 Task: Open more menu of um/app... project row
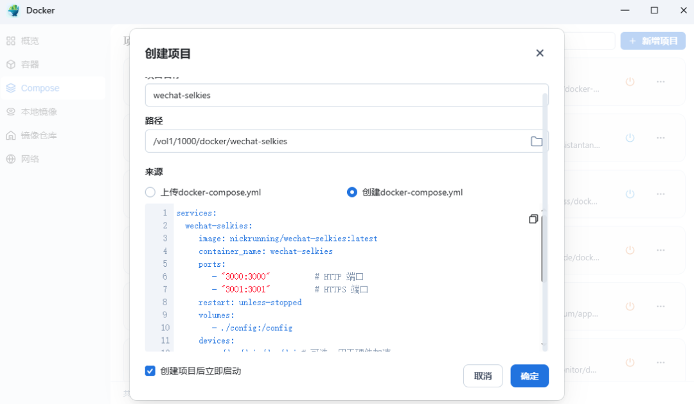coord(661,306)
